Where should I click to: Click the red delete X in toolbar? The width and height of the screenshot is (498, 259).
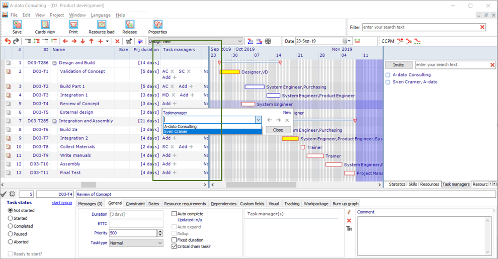[x=117, y=41]
